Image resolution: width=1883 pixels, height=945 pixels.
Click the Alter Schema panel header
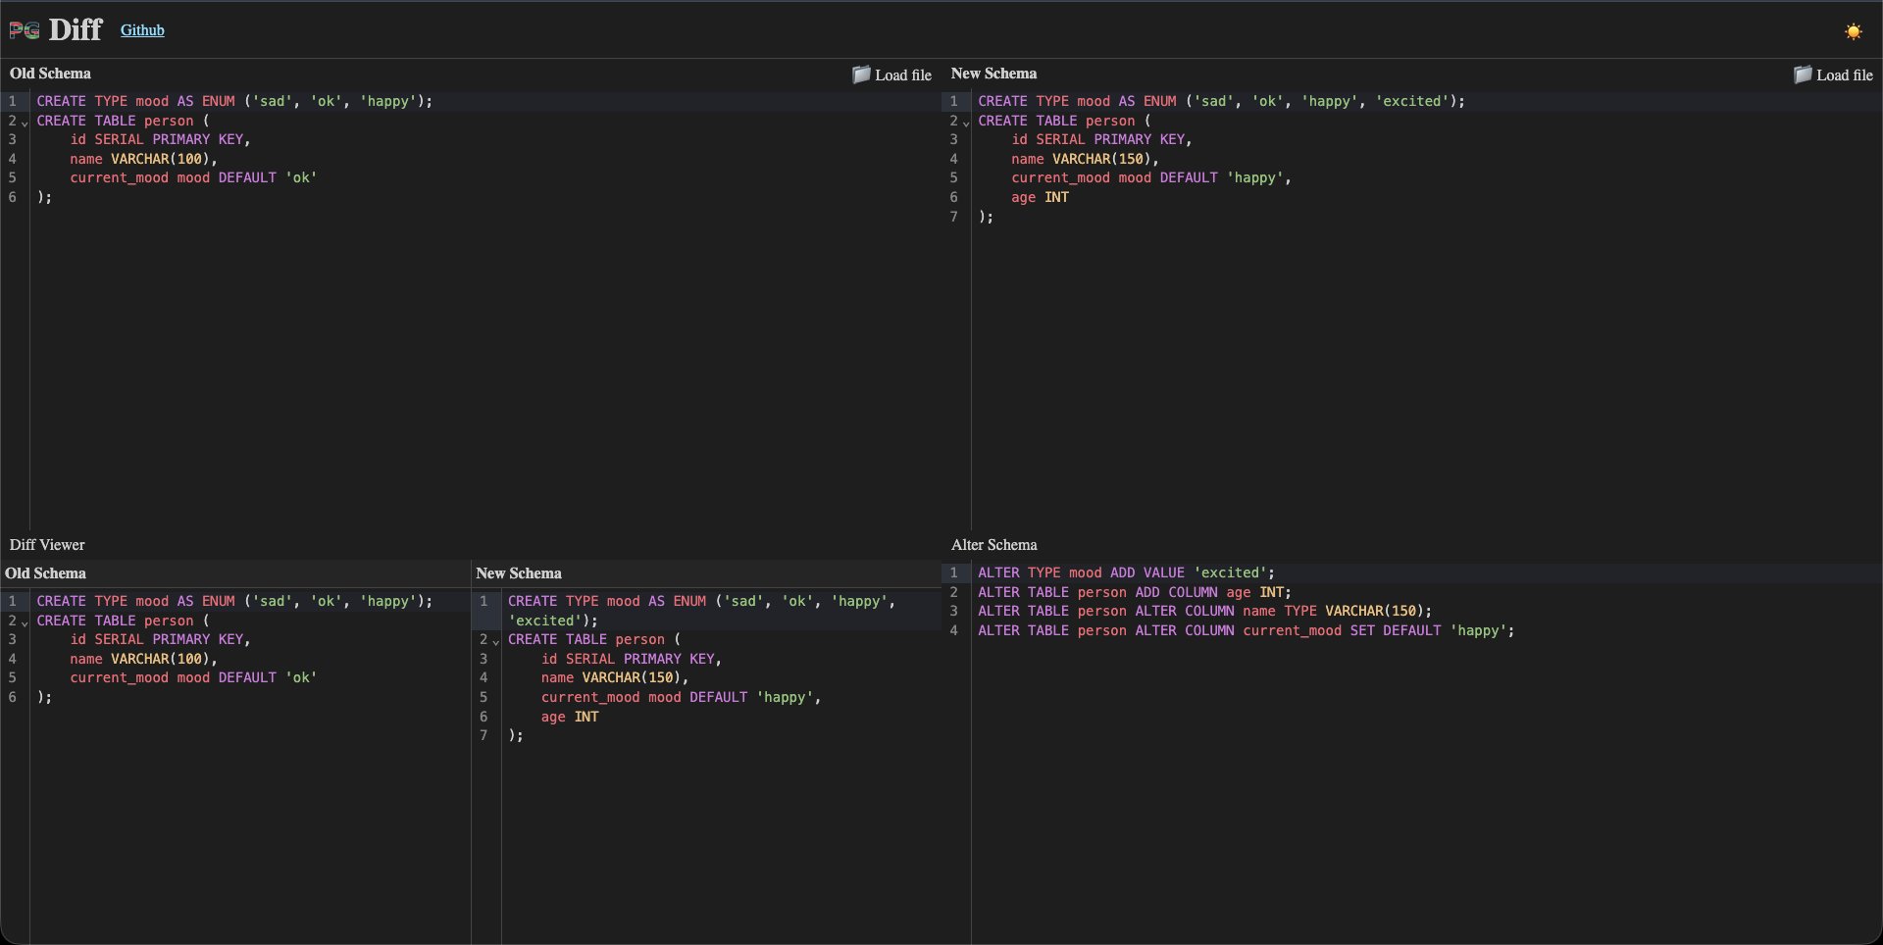coord(993,544)
